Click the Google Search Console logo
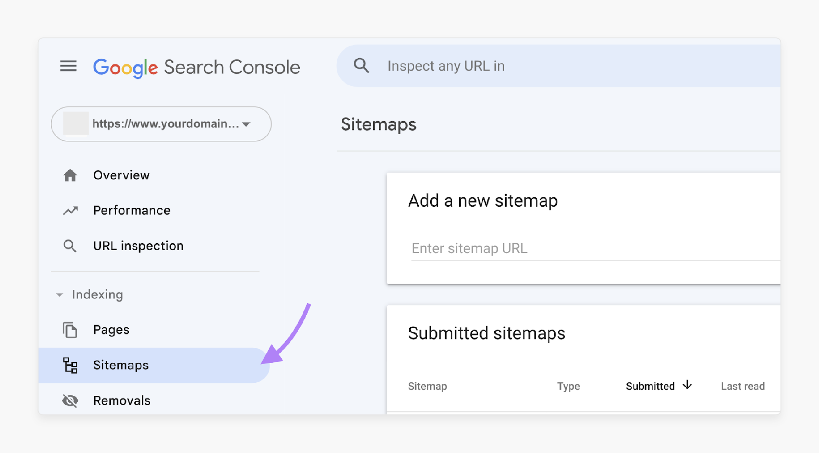 pos(197,67)
